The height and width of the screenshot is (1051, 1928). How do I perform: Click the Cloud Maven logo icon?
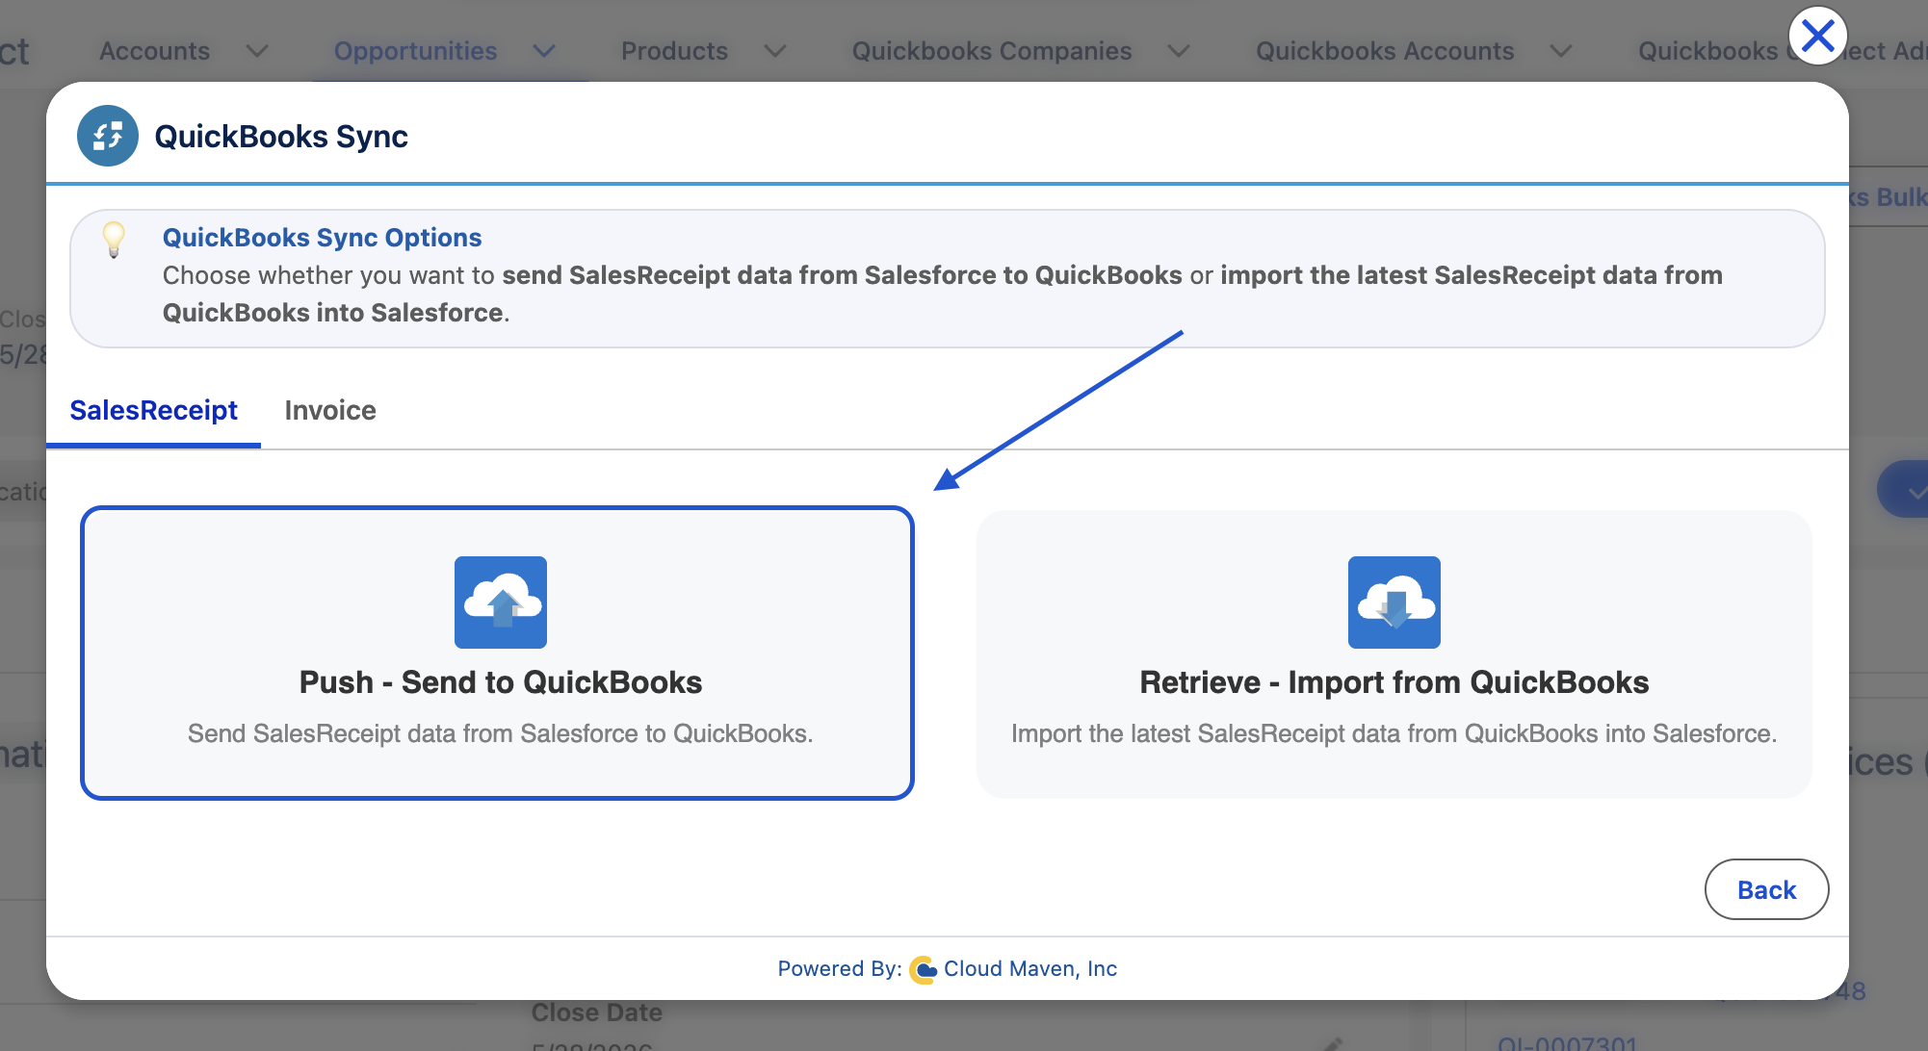[923, 969]
